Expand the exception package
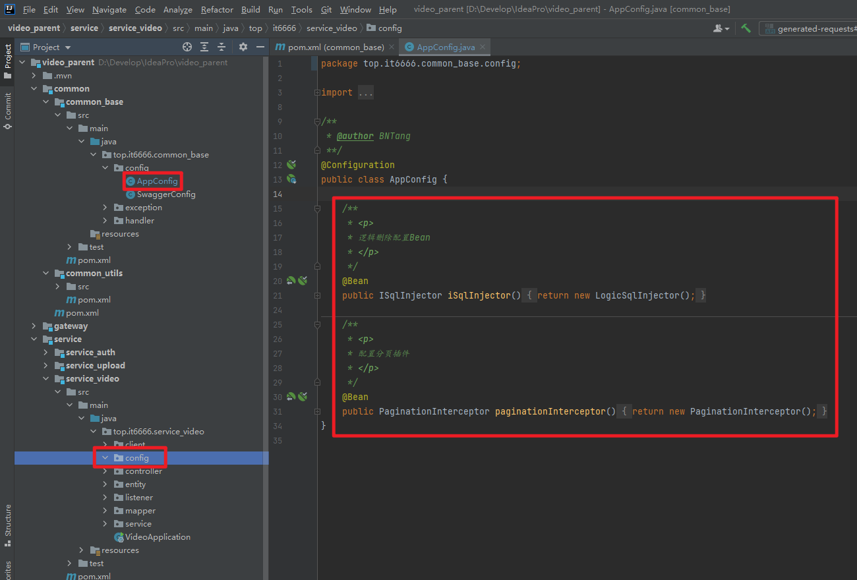857x580 pixels. (105, 208)
